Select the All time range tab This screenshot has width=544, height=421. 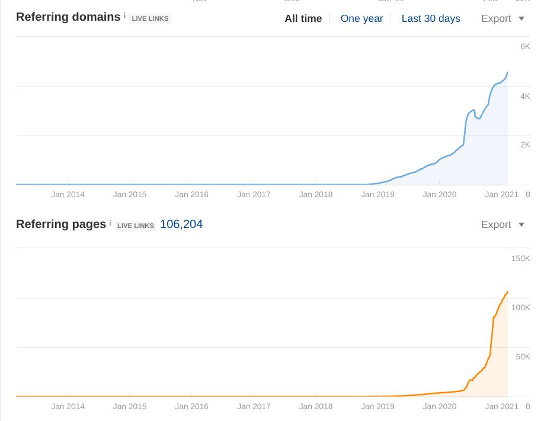point(303,18)
